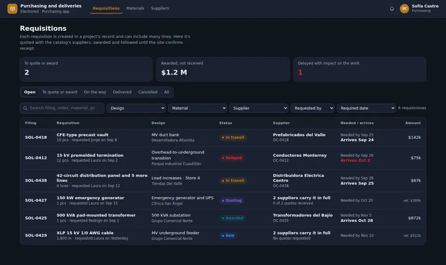Click 0 of 2 quotes received text
The height and width of the screenshot is (265, 446).
click(293, 203)
